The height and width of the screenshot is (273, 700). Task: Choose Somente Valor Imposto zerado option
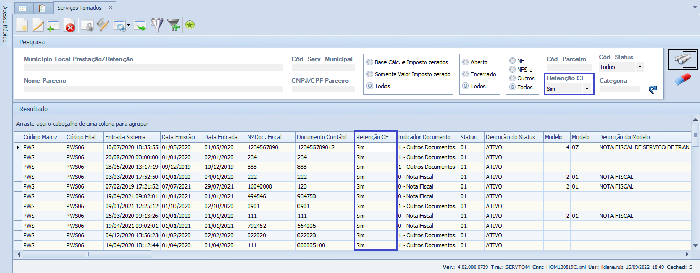370,74
